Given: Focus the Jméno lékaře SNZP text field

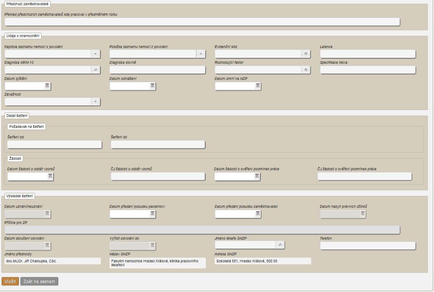Looking at the screenshot, I should (245, 245).
